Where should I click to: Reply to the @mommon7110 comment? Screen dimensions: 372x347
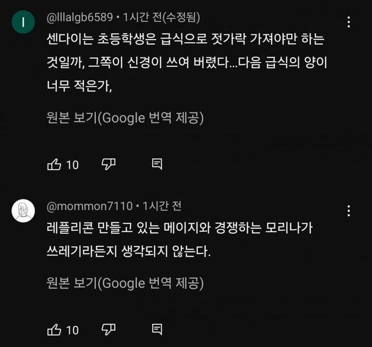[x=157, y=330]
